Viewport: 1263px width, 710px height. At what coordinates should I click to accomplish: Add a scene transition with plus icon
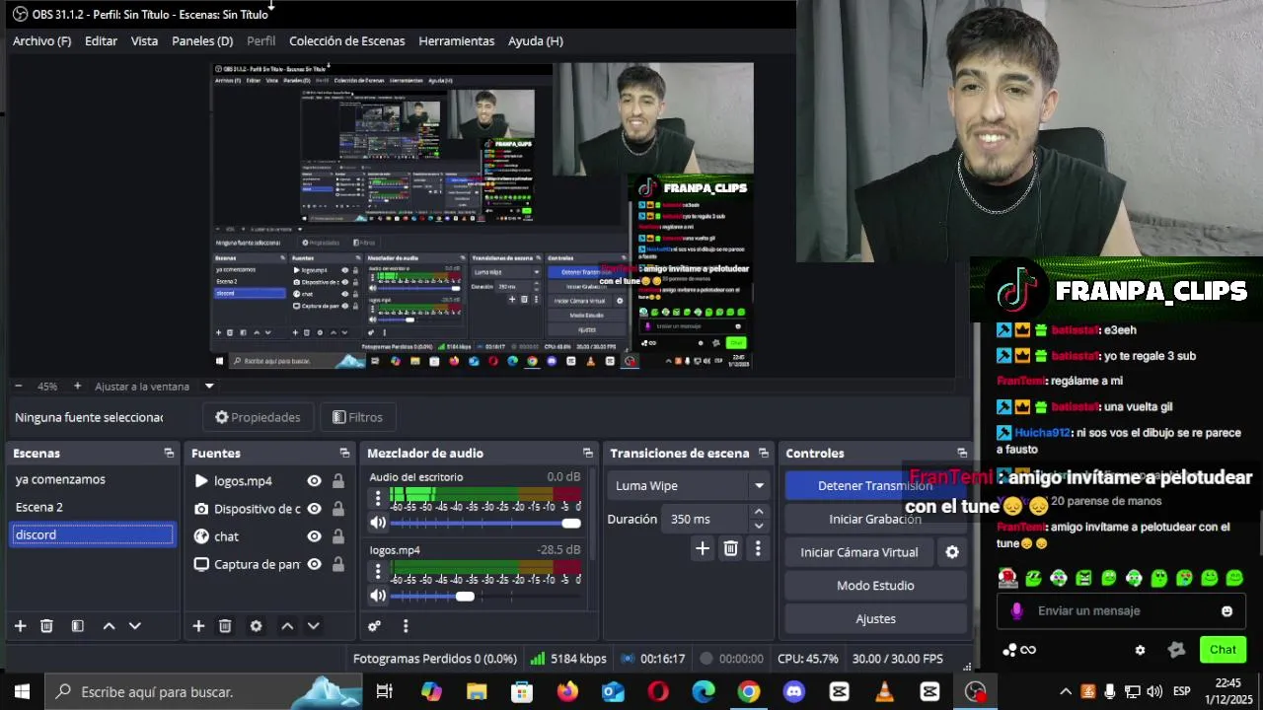pyautogui.click(x=703, y=549)
